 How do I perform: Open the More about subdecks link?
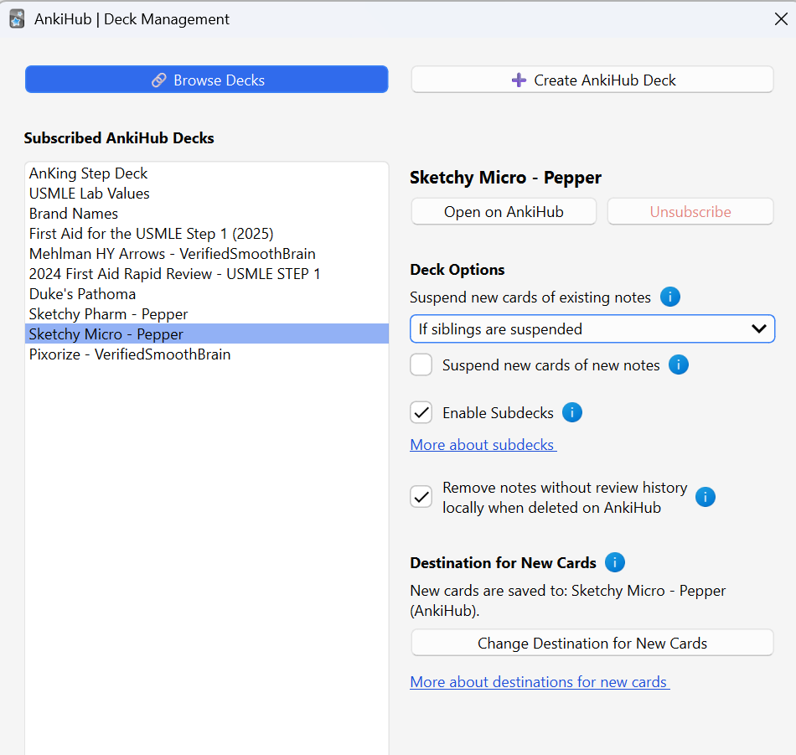point(483,445)
